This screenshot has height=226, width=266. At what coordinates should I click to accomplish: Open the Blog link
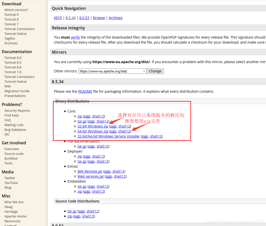click(x=8, y=187)
